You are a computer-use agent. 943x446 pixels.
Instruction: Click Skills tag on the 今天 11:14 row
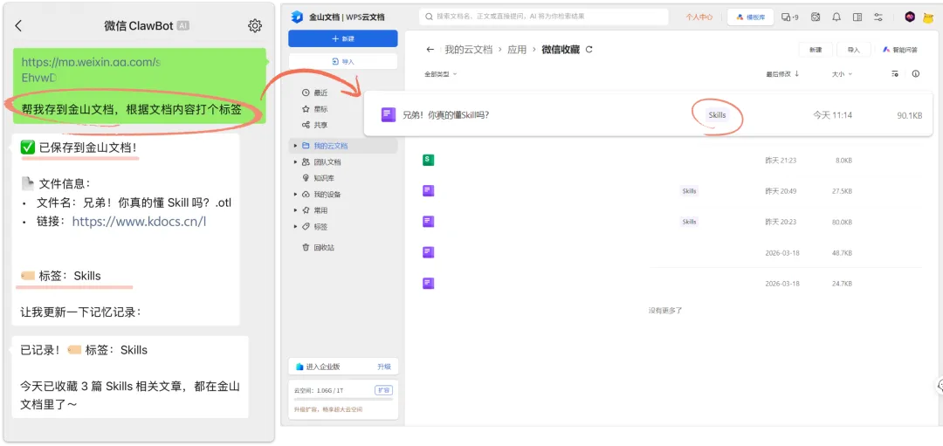click(x=717, y=115)
